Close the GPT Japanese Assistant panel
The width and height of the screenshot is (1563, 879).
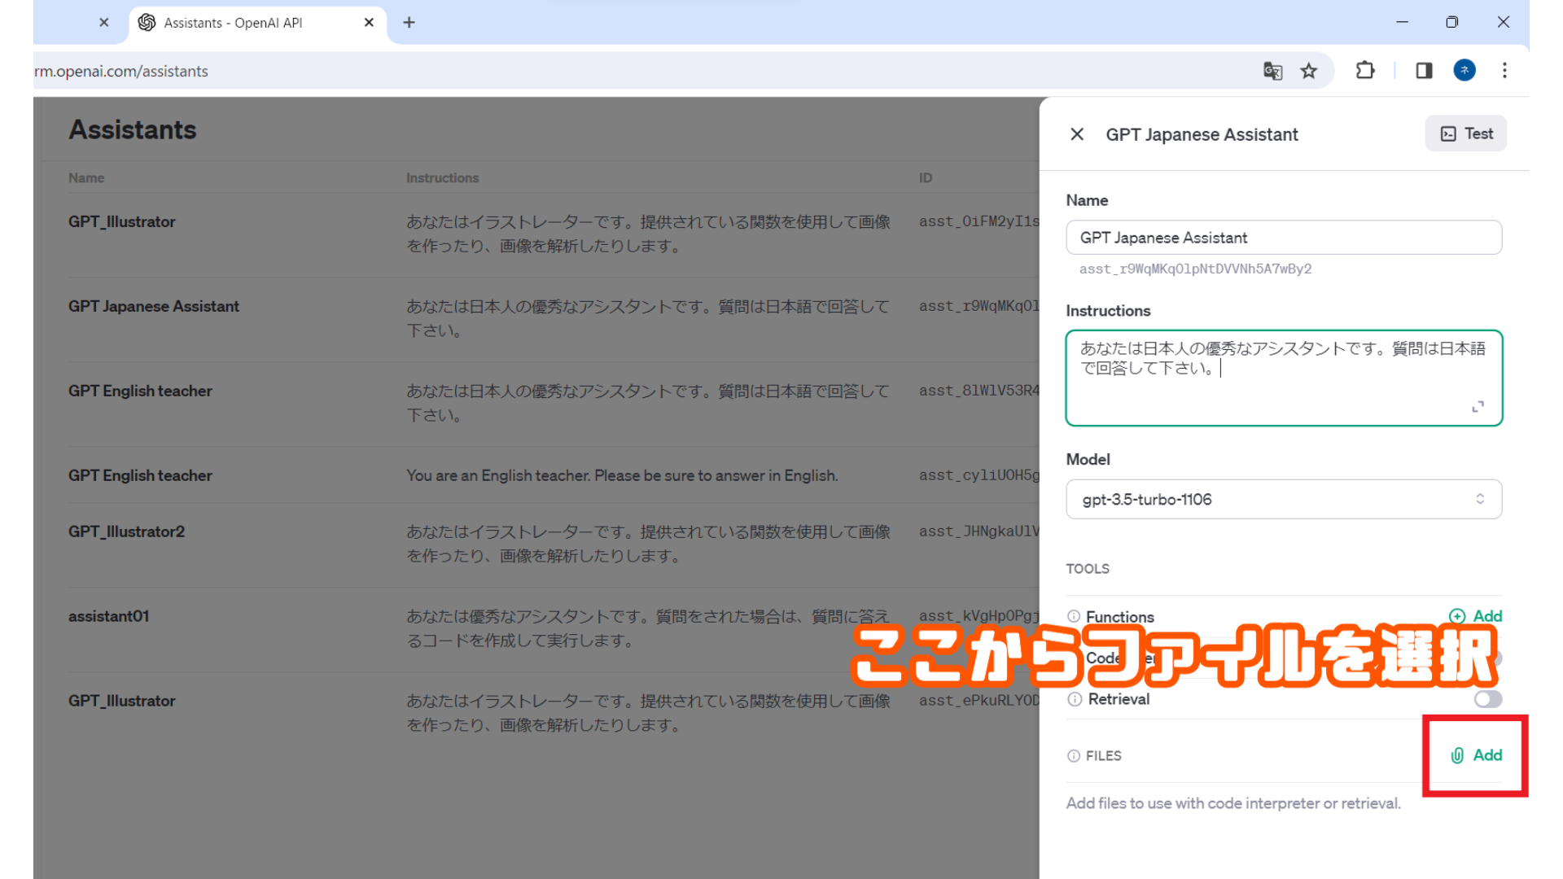click(1076, 134)
